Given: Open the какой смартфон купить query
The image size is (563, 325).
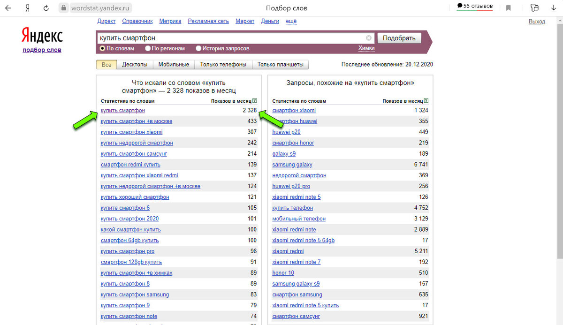Looking at the screenshot, I should click(x=130, y=230).
